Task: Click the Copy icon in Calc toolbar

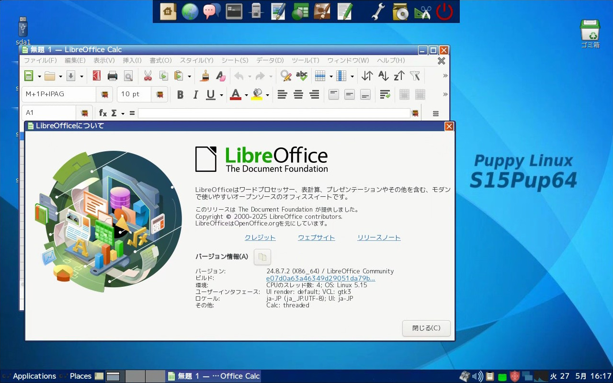Action: 163,76
